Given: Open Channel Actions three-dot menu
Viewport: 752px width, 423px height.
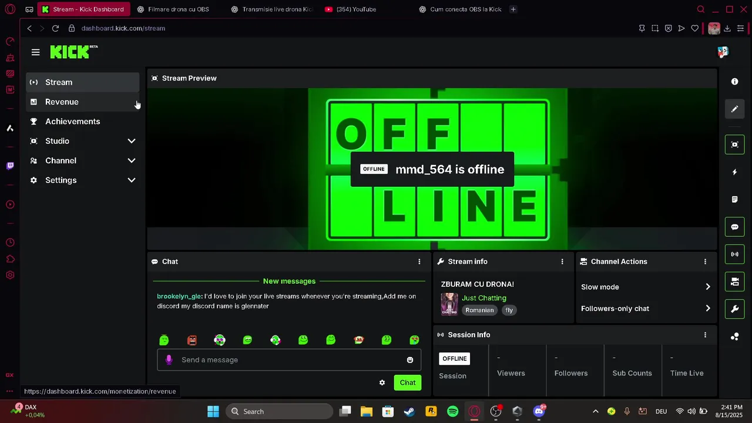Looking at the screenshot, I should coord(705,261).
